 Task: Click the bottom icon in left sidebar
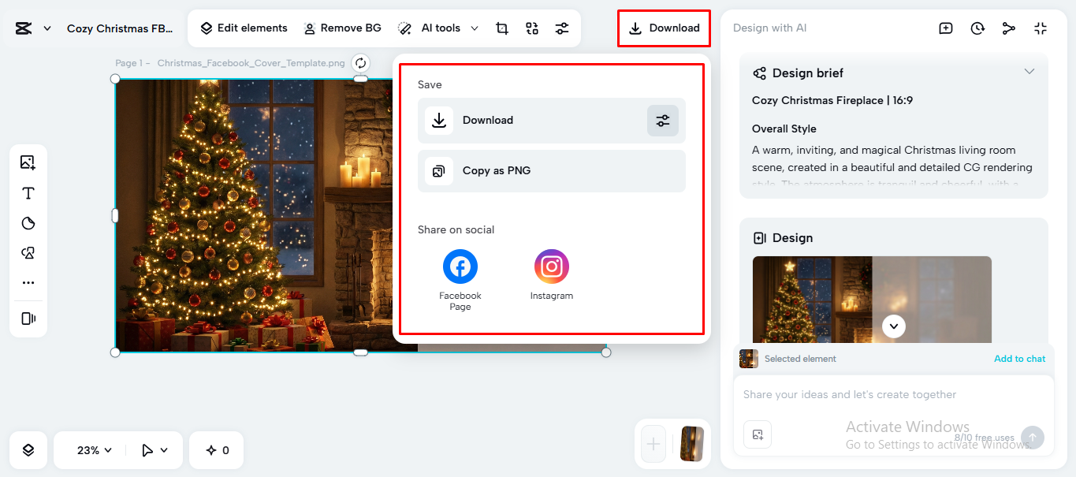point(28,319)
